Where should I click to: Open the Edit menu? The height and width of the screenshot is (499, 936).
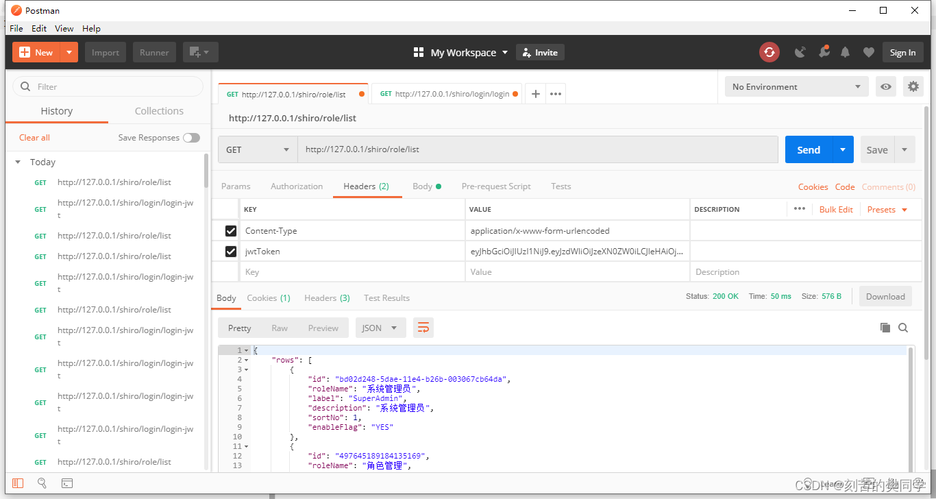39,28
